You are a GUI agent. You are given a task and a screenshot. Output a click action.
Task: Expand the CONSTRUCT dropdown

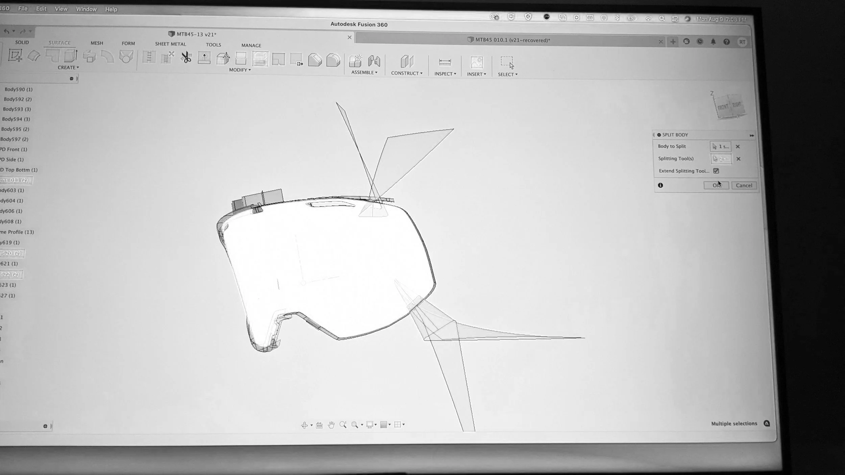point(406,73)
